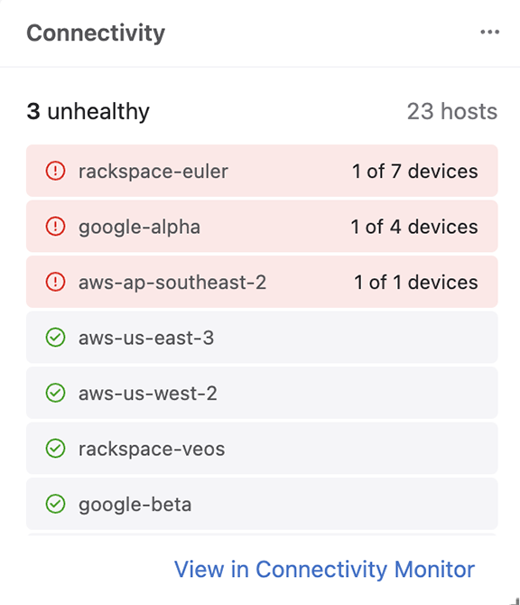The width and height of the screenshot is (520, 605).
Task: Select the google-beta host row
Action: point(262,504)
